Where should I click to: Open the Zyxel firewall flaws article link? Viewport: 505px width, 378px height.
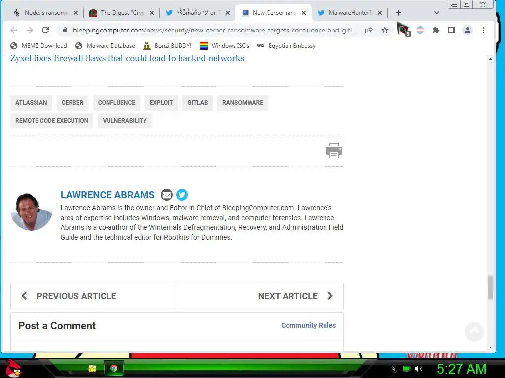(127, 58)
